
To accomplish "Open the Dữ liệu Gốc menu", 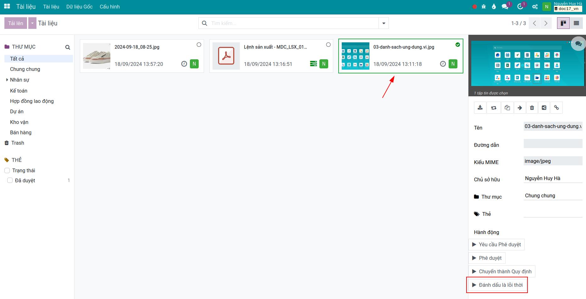I will (x=80, y=7).
